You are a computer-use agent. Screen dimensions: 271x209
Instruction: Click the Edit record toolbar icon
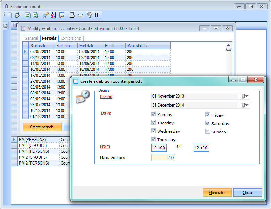[x=18, y=15]
